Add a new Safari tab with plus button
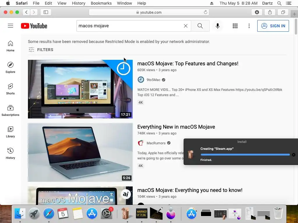 [294, 14]
